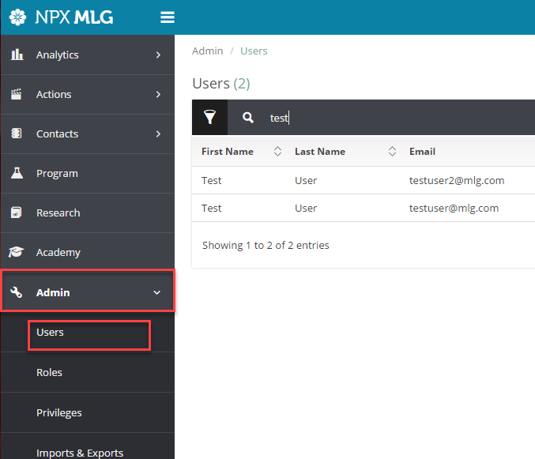Click the hamburger menu icon

click(x=168, y=17)
